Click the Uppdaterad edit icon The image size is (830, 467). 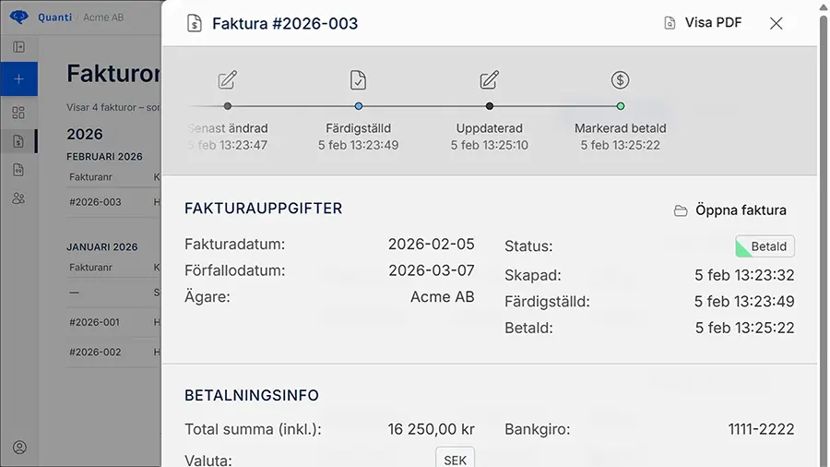489,80
